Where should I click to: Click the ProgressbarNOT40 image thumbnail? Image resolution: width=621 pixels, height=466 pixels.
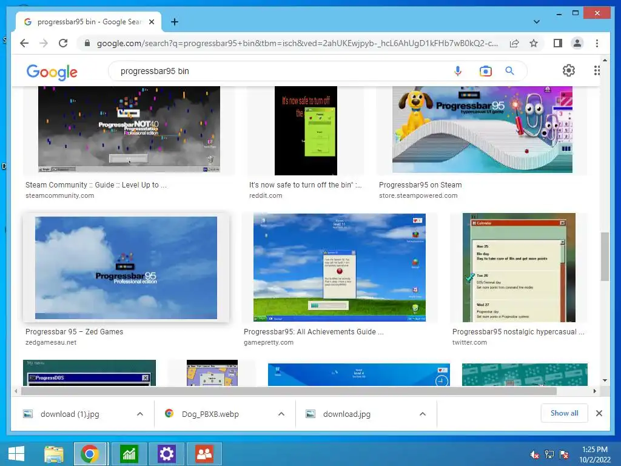point(129,129)
